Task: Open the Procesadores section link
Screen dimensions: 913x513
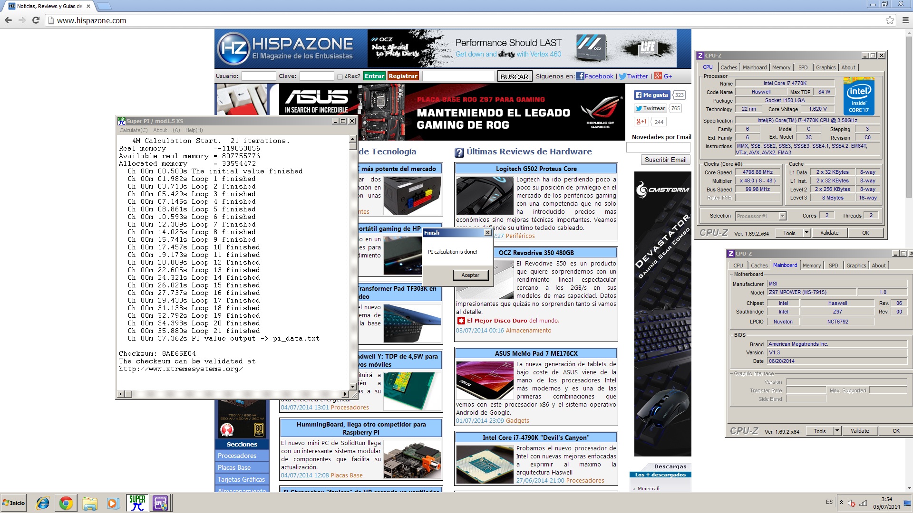Action: coord(237,456)
